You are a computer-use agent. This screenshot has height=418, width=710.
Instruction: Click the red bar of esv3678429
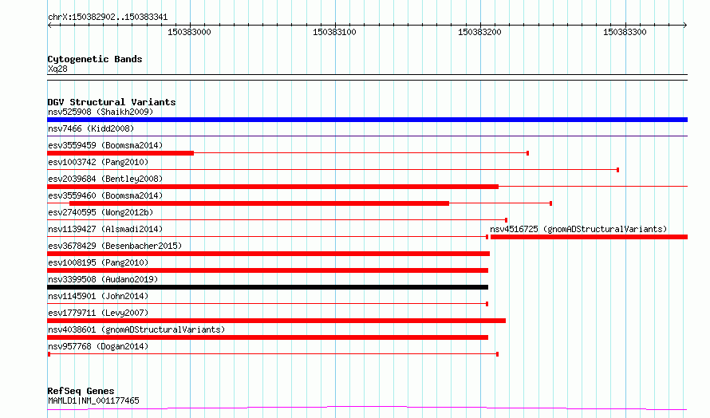tap(269, 254)
